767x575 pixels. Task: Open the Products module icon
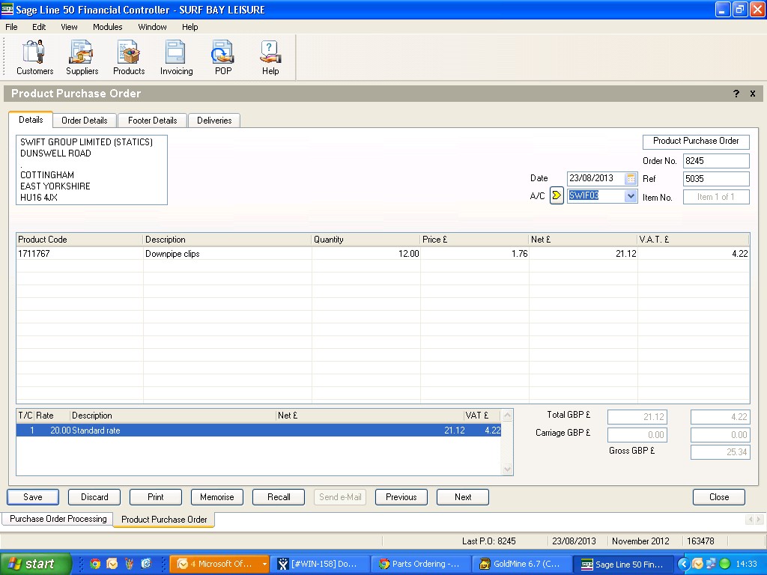(129, 58)
